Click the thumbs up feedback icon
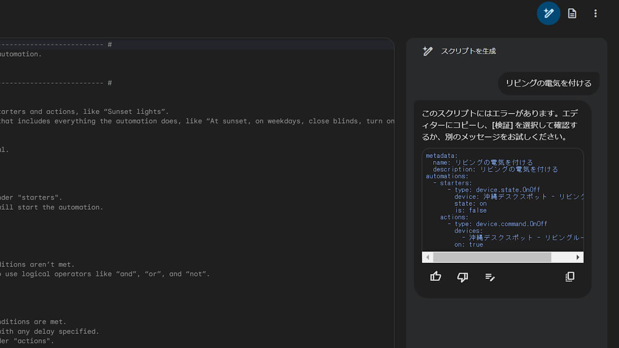Image resolution: width=619 pixels, height=348 pixels. 436,277
